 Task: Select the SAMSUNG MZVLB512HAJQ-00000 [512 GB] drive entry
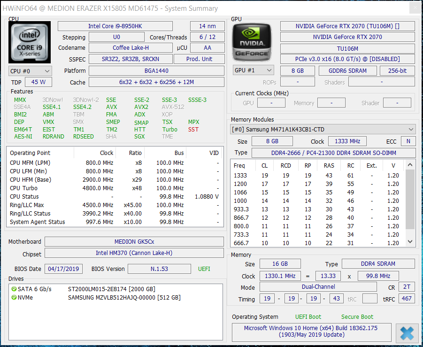click(x=124, y=297)
